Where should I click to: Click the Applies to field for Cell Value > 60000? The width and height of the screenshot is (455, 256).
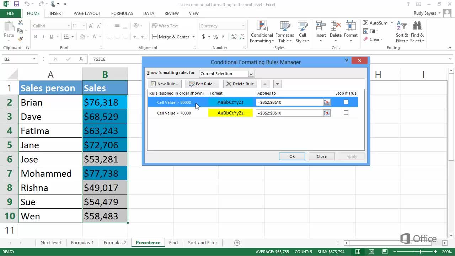pyautogui.click(x=289, y=102)
